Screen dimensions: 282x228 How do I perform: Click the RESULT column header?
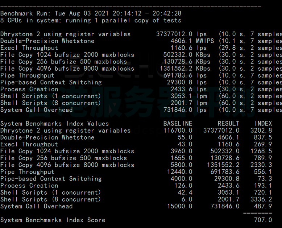point(228,124)
